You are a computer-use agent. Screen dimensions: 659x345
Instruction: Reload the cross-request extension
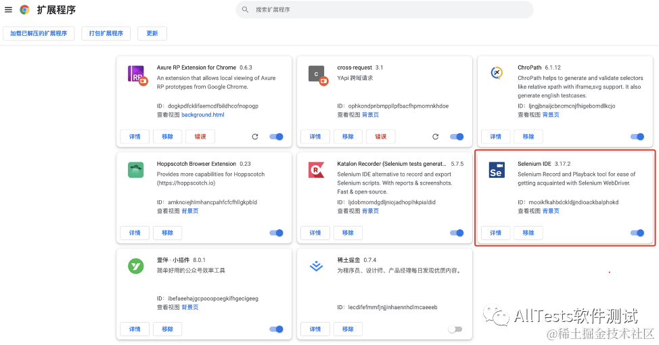click(x=436, y=137)
